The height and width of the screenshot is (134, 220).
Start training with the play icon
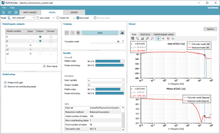(x=67, y=33)
